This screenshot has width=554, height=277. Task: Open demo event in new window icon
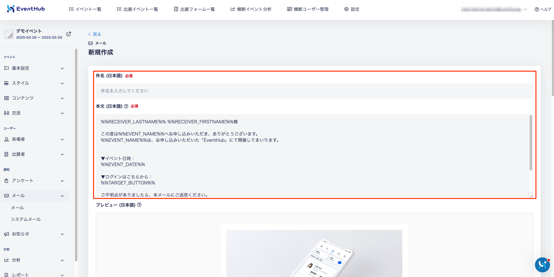pos(69,34)
